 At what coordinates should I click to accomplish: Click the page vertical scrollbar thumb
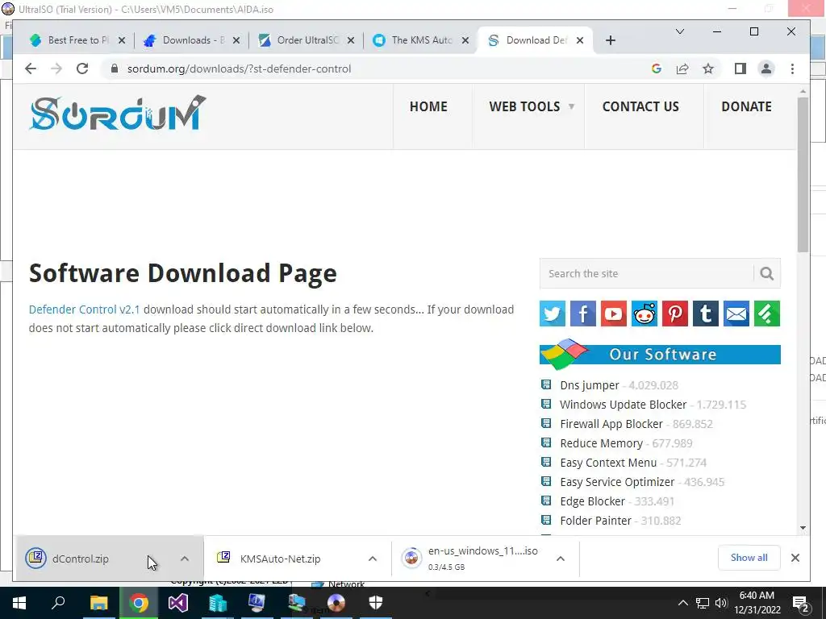803,174
